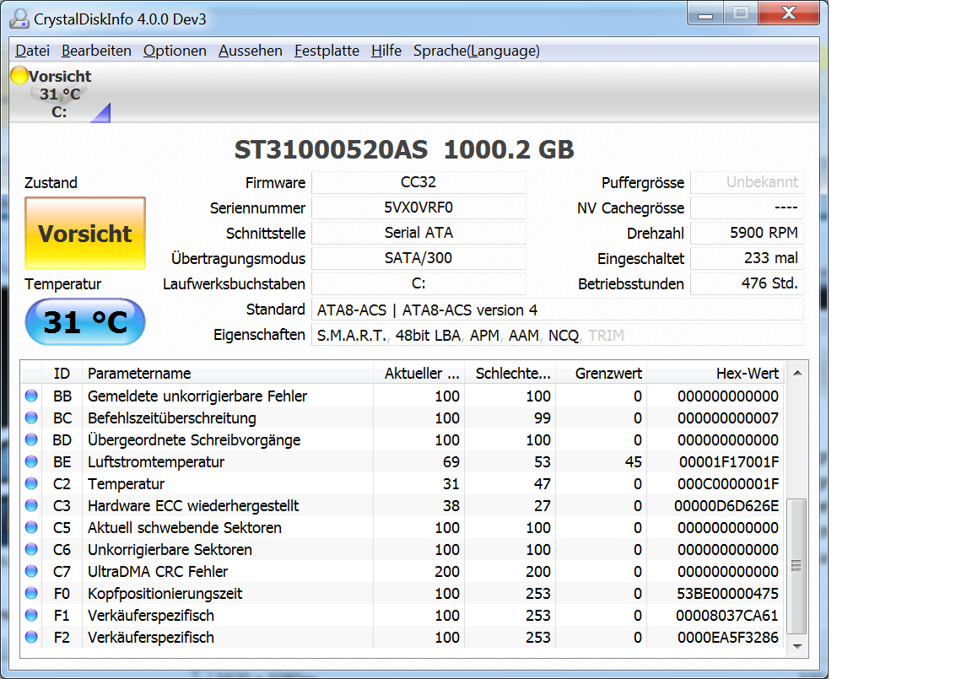This screenshot has width=972, height=679.
Task: Click the Puffergrösse field Unbekannt
Action: tap(747, 182)
